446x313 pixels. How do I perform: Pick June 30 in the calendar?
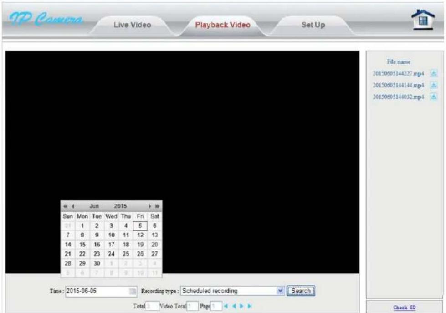[97, 263]
